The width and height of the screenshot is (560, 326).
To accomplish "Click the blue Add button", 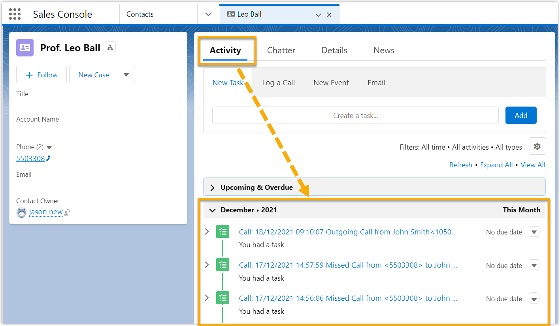I will tap(520, 115).
